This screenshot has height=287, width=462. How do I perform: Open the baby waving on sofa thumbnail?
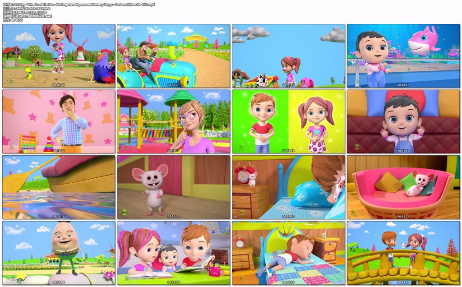point(403,122)
